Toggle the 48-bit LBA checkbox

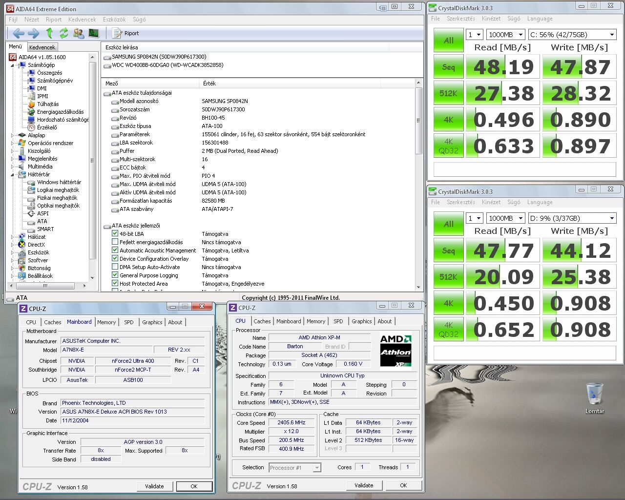pyautogui.click(x=115, y=234)
